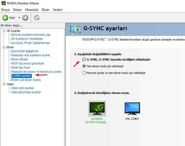Screen dimensions: 185x146
Task: Open the Masaüstü menu
Action: point(32,10)
